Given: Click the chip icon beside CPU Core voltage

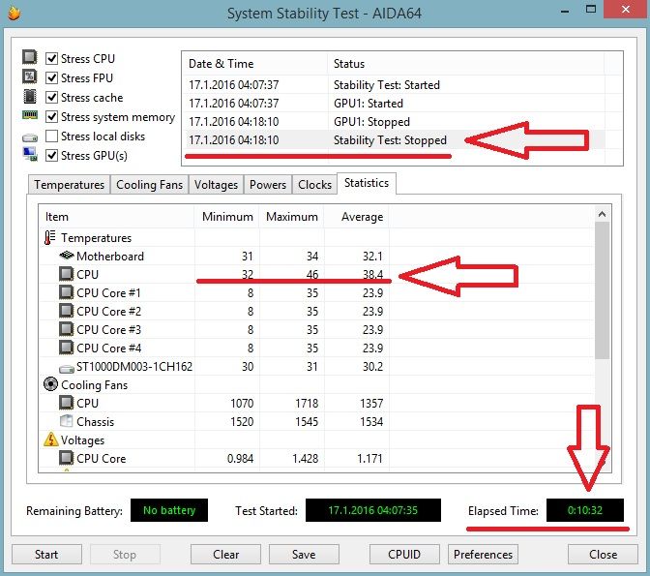Looking at the screenshot, I should coord(66,458).
